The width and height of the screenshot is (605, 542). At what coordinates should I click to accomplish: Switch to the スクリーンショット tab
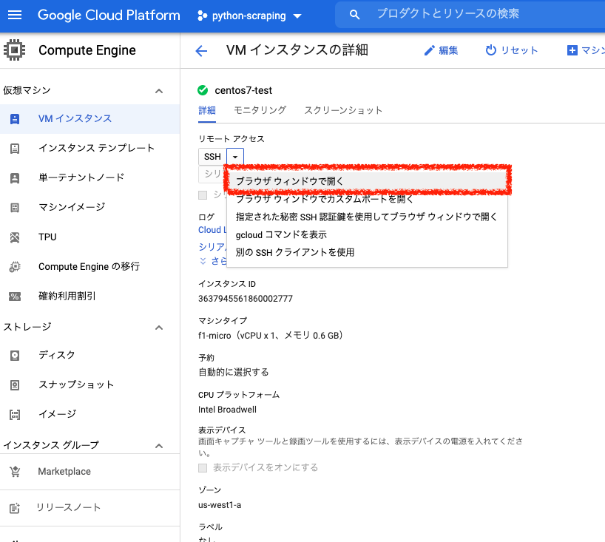pyautogui.click(x=343, y=110)
